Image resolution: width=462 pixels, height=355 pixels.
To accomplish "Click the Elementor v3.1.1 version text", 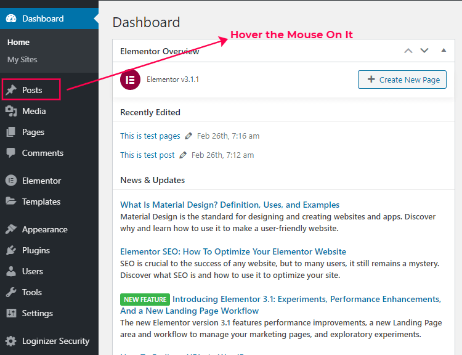I will [x=172, y=80].
